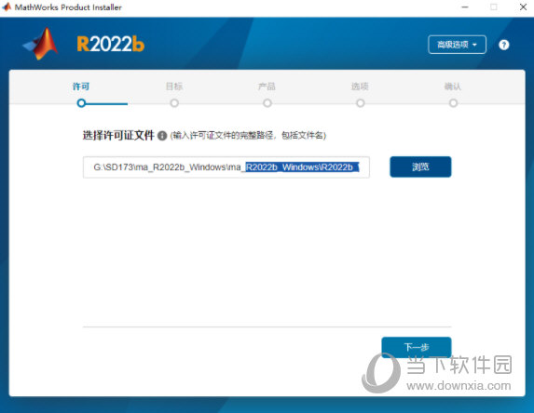Select the 目标 step tab

pyautogui.click(x=174, y=87)
